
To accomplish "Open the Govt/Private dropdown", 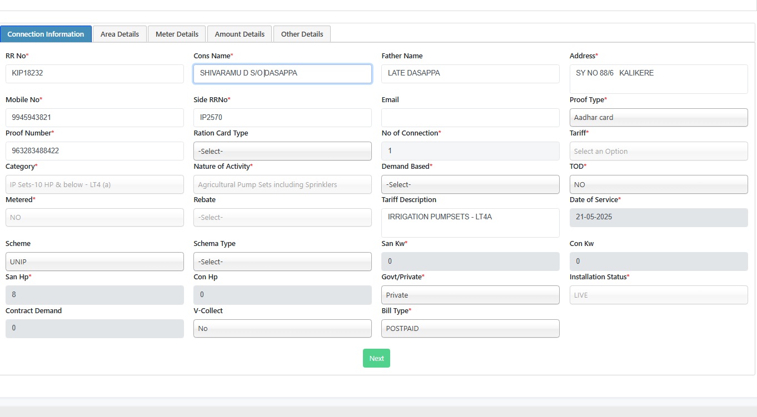I will [x=470, y=295].
